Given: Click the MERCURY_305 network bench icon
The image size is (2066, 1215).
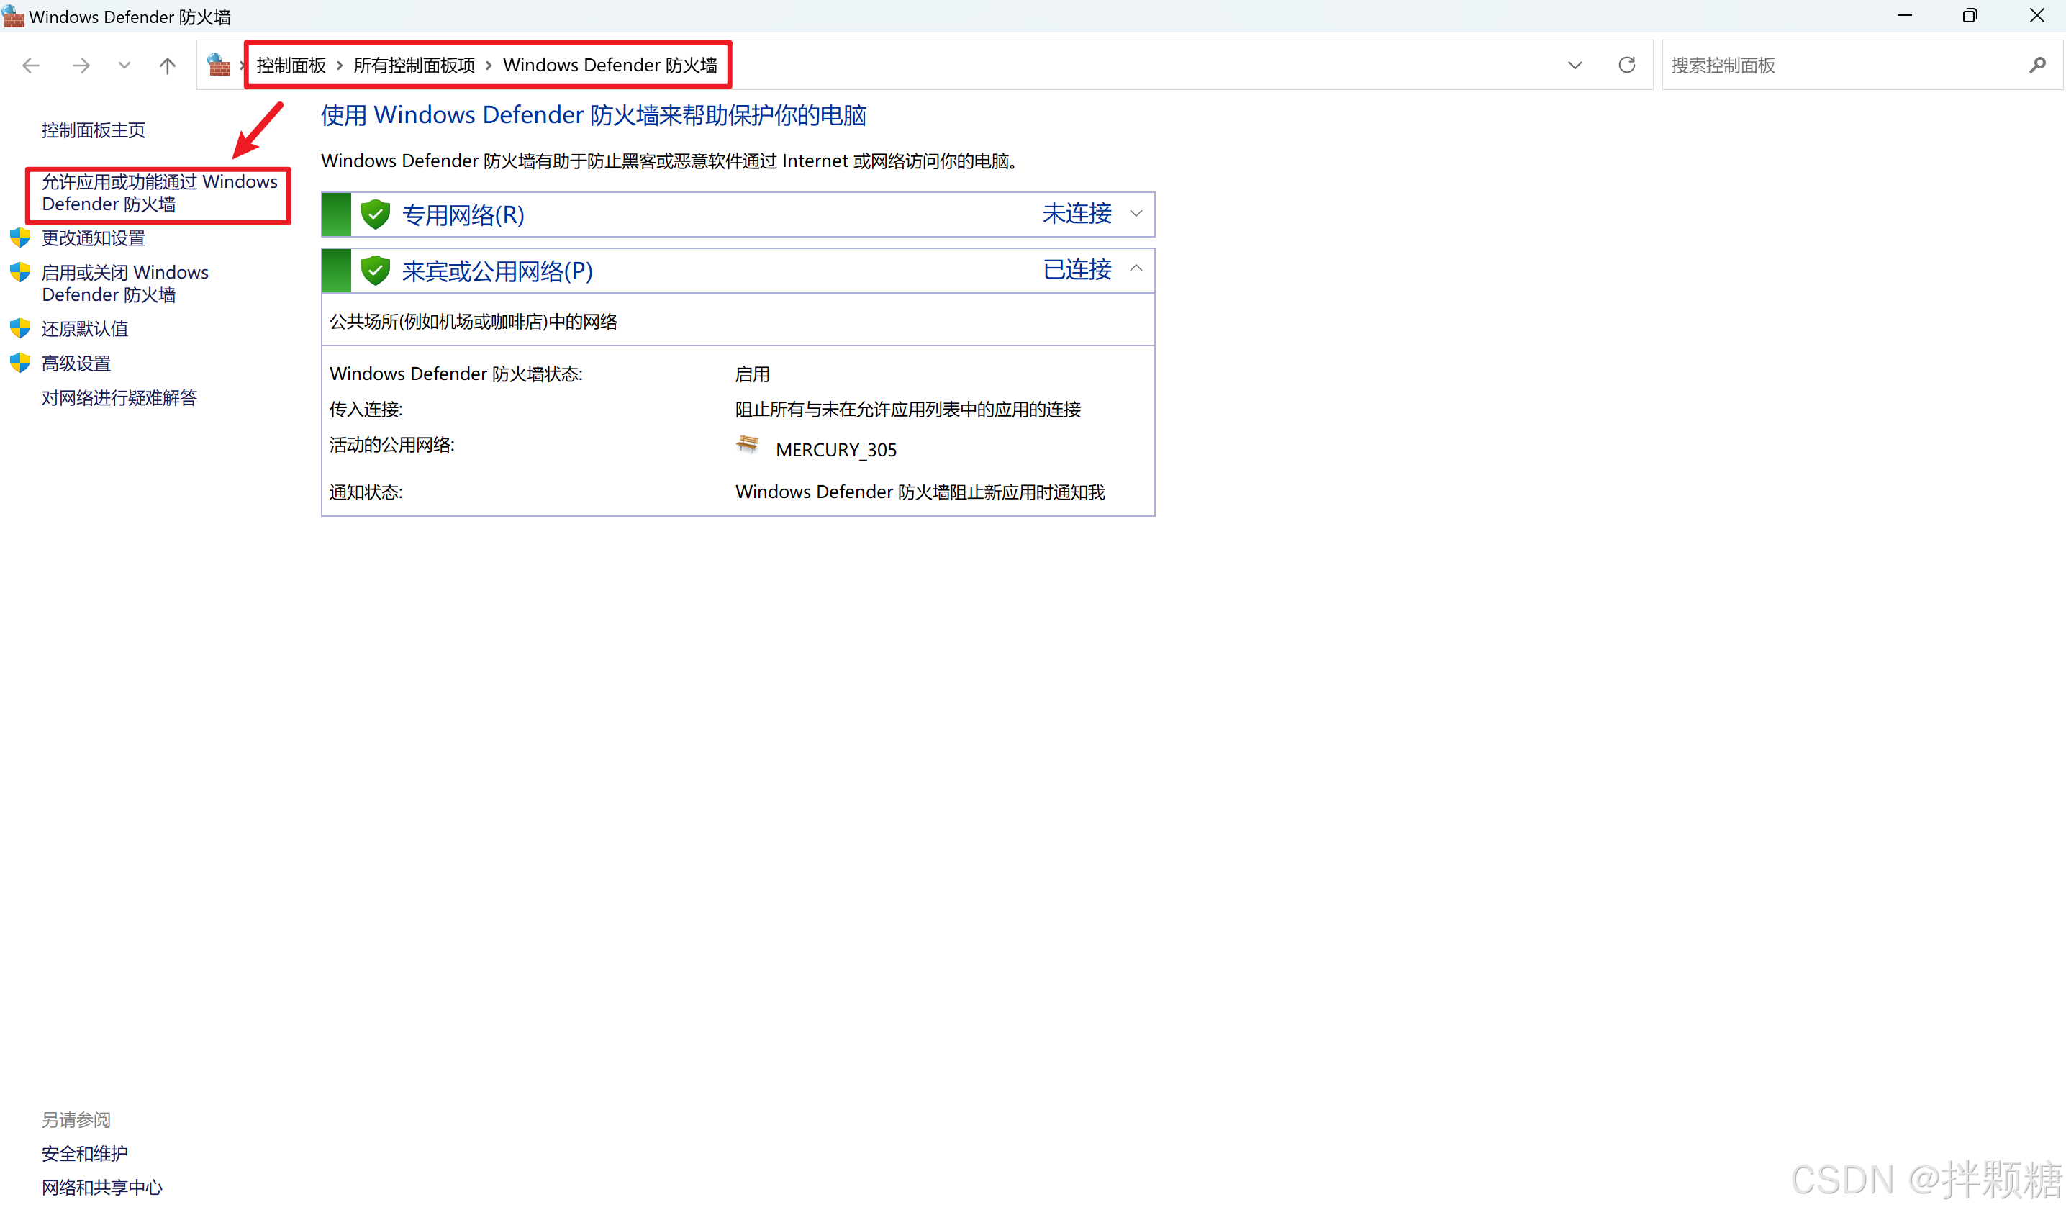Looking at the screenshot, I should (747, 444).
